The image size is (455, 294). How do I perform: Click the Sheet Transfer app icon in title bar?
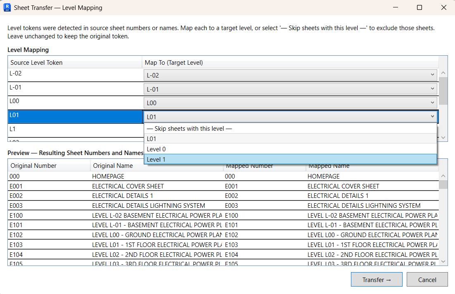coord(7,7)
